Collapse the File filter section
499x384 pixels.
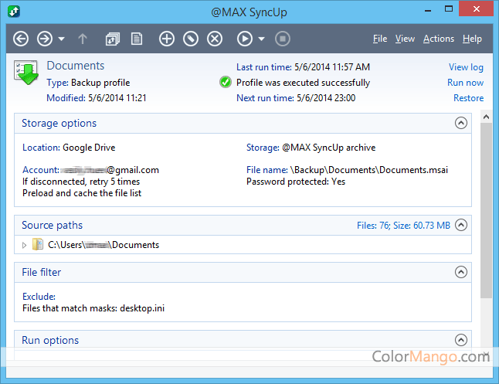click(x=461, y=272)
